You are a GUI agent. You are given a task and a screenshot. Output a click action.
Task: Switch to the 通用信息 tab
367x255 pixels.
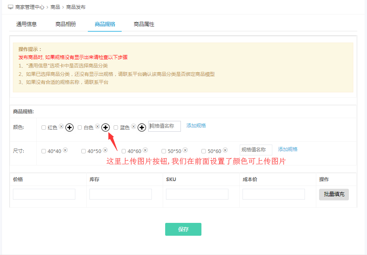(27, 24)
